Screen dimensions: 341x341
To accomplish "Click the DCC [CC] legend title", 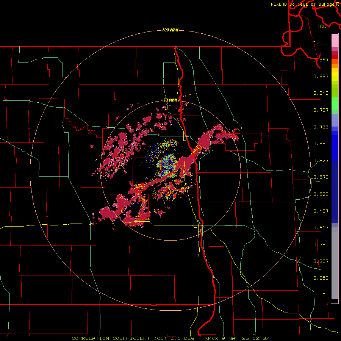I will tap(328, 24).
